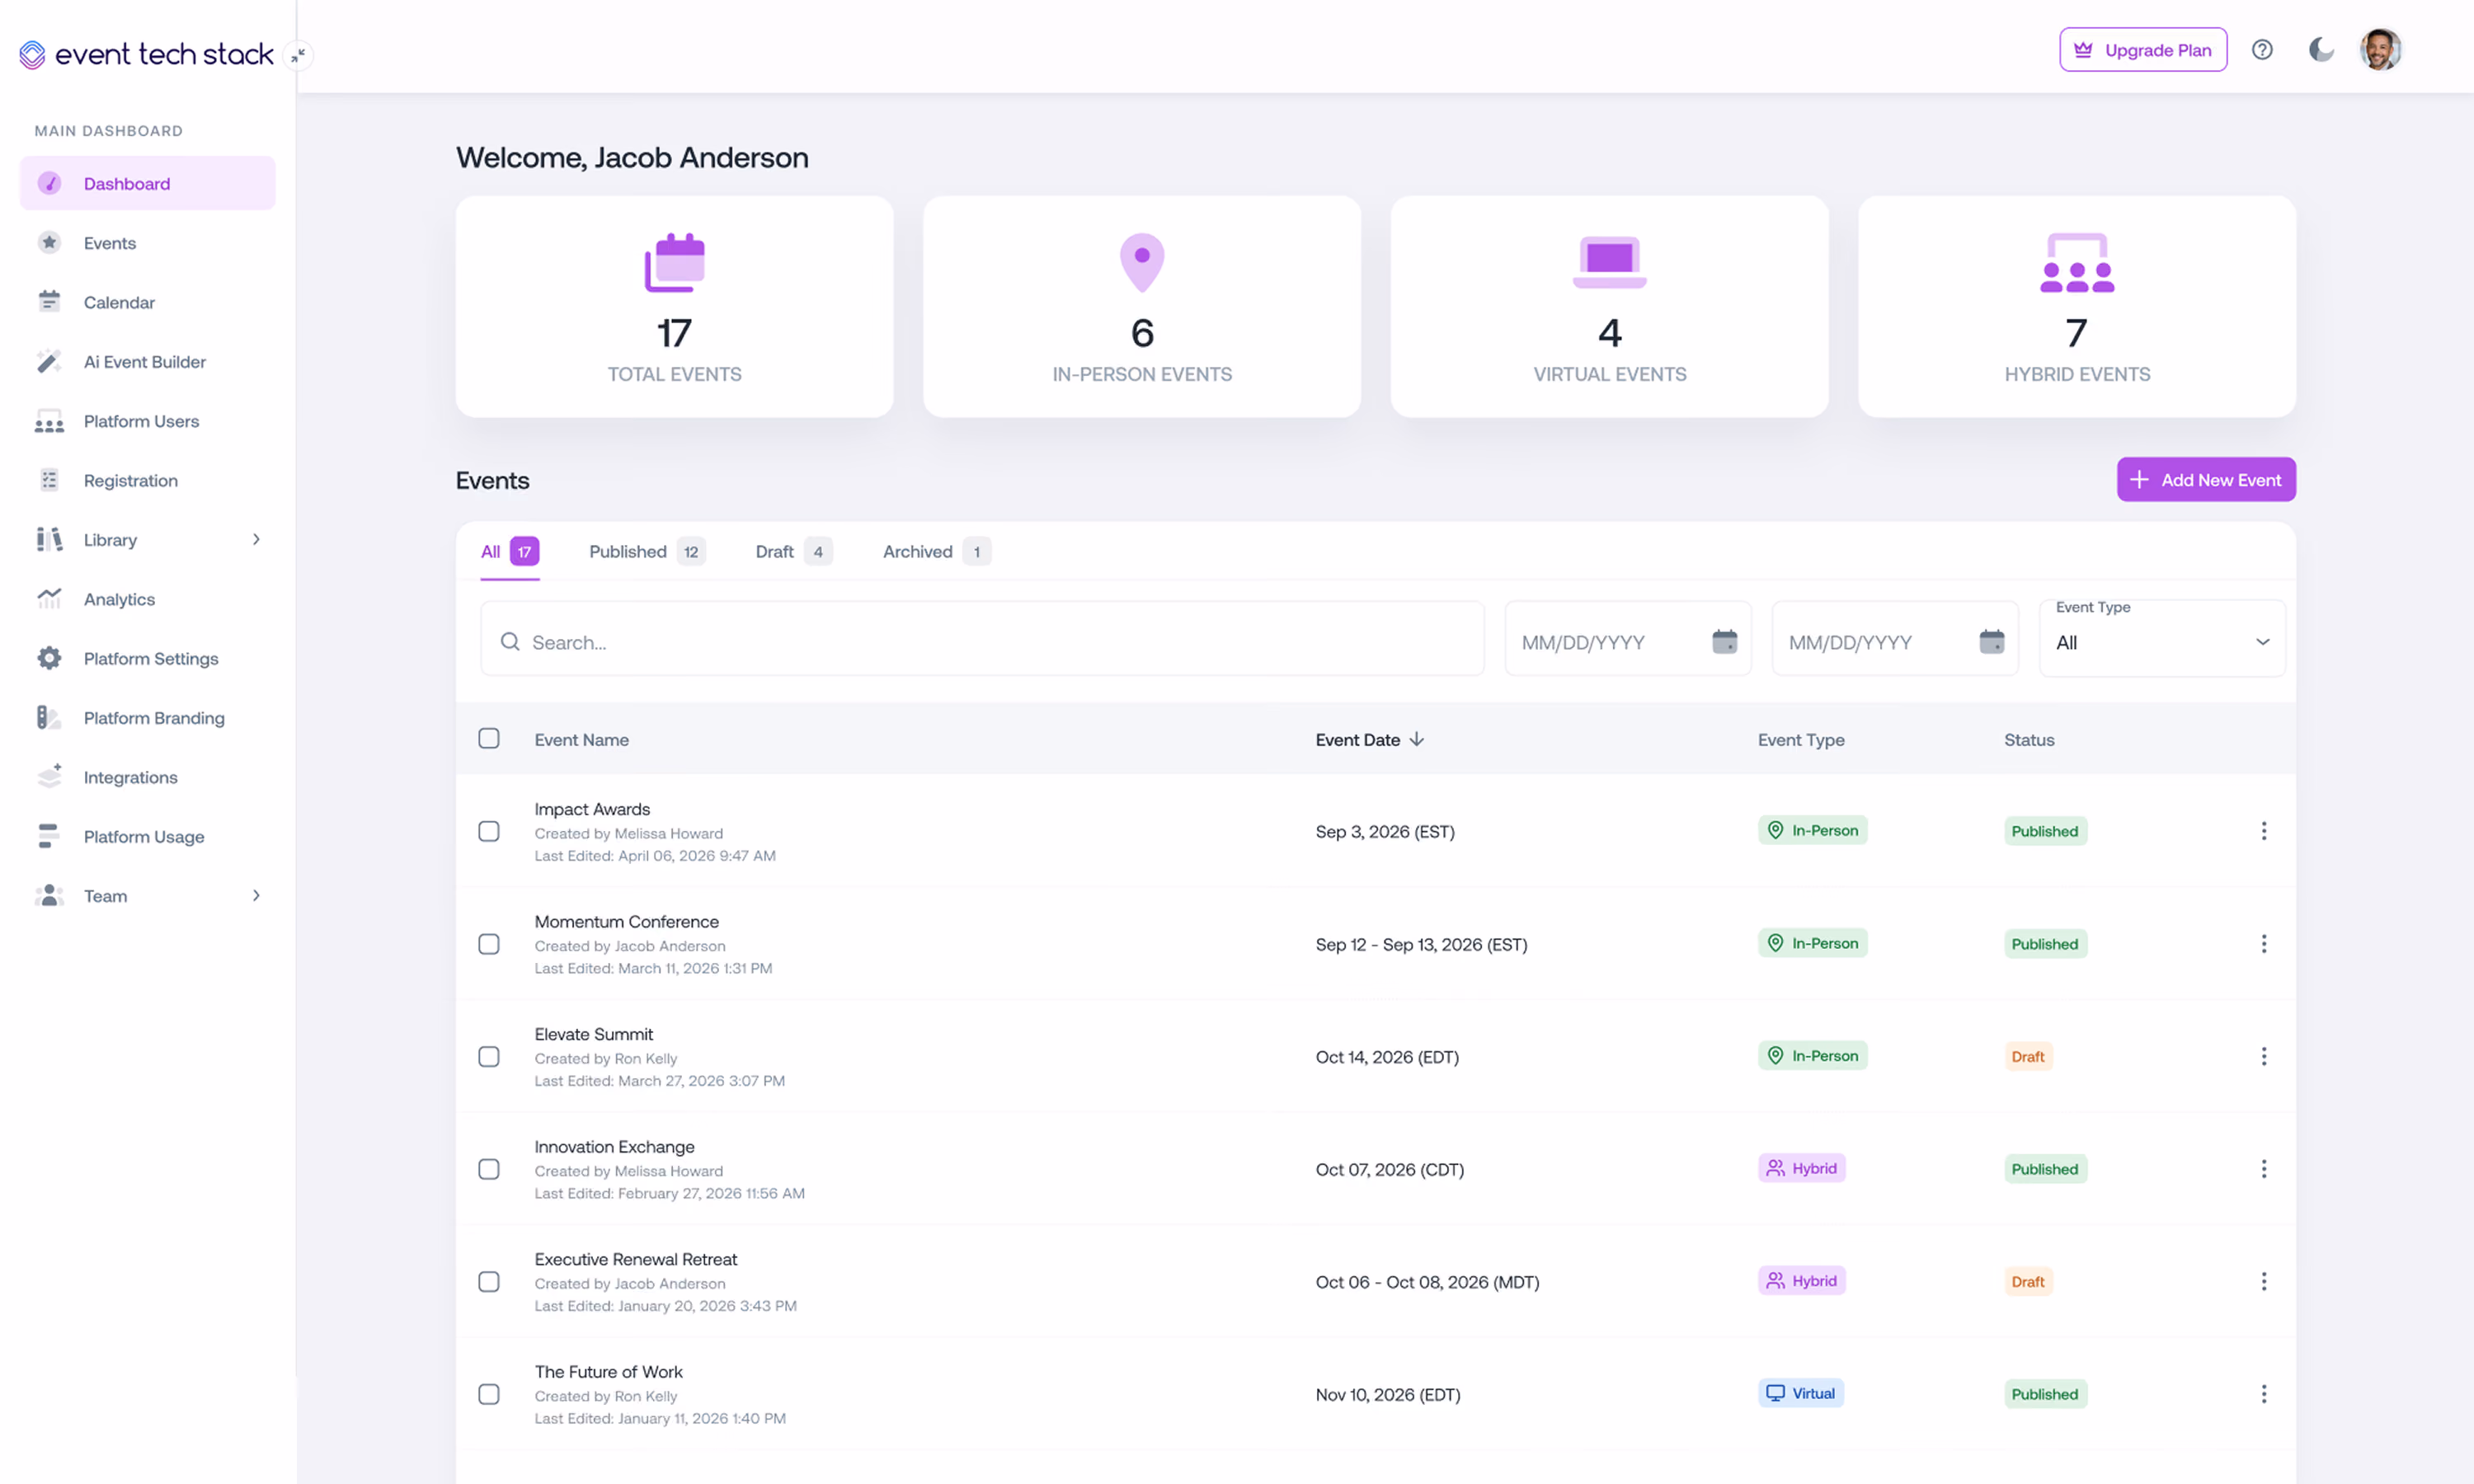Switch to the All events tab

click(510, 551)
